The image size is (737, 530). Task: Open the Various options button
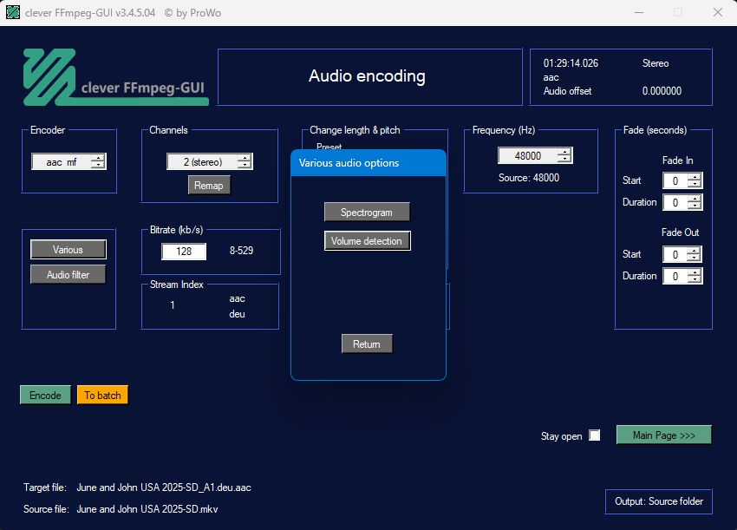[68, 249]
